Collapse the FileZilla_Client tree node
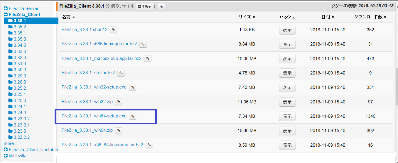 tap(6, 15)
